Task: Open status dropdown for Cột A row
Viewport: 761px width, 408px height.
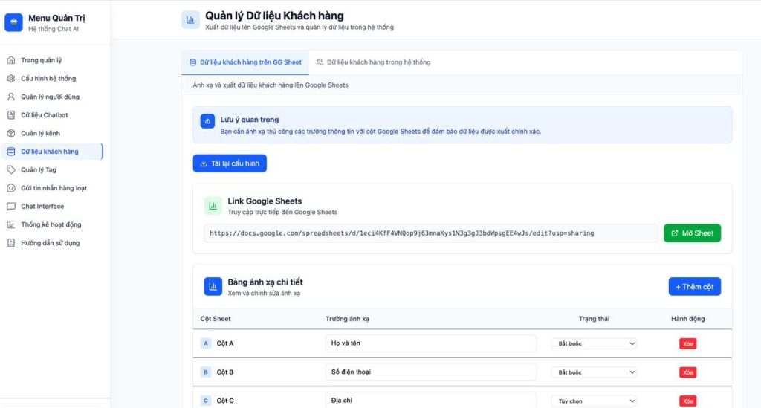Action: 594,343
